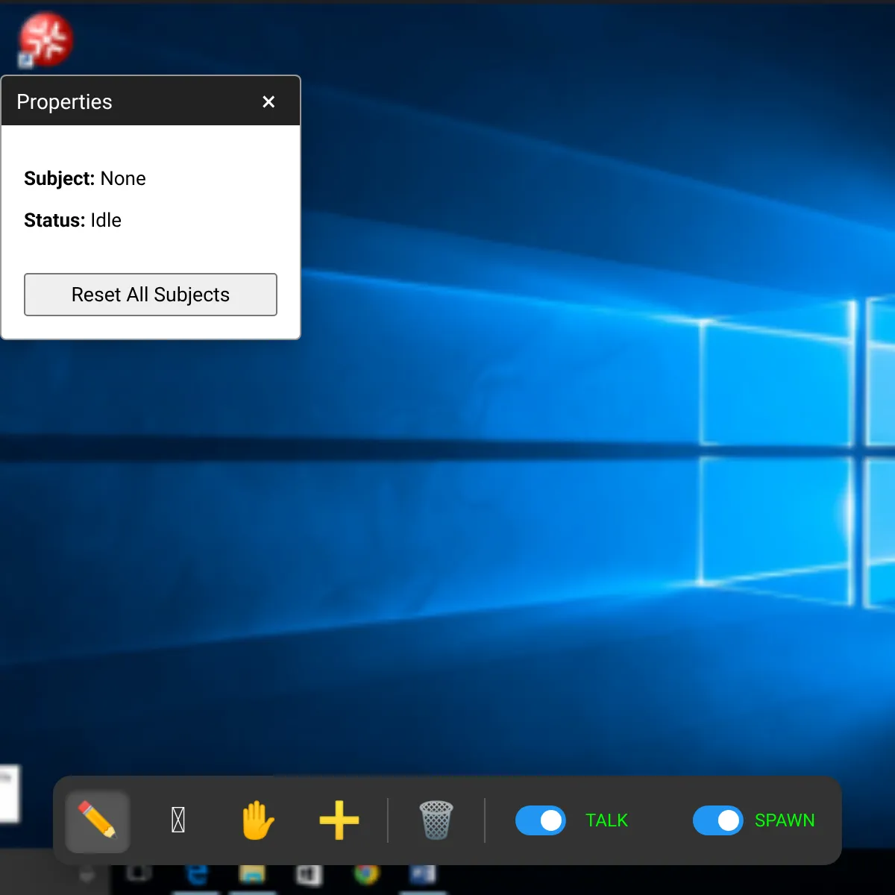This screenshot has height=895, width=895.
Task: Turn off the TALK toggle switch
Action: (541, 820)
